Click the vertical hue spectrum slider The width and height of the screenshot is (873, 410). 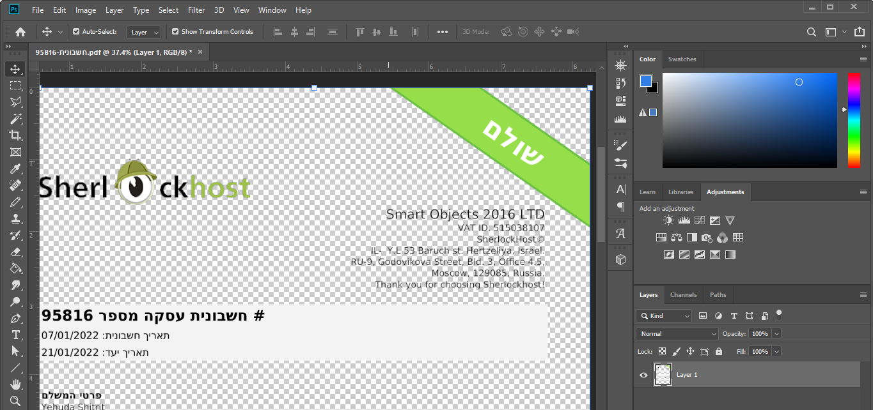point(854,120)
